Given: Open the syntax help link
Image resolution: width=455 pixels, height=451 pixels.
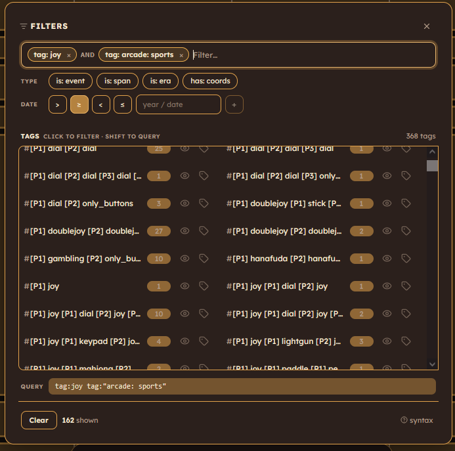Looking at the screenshot, I should [417, 420].
